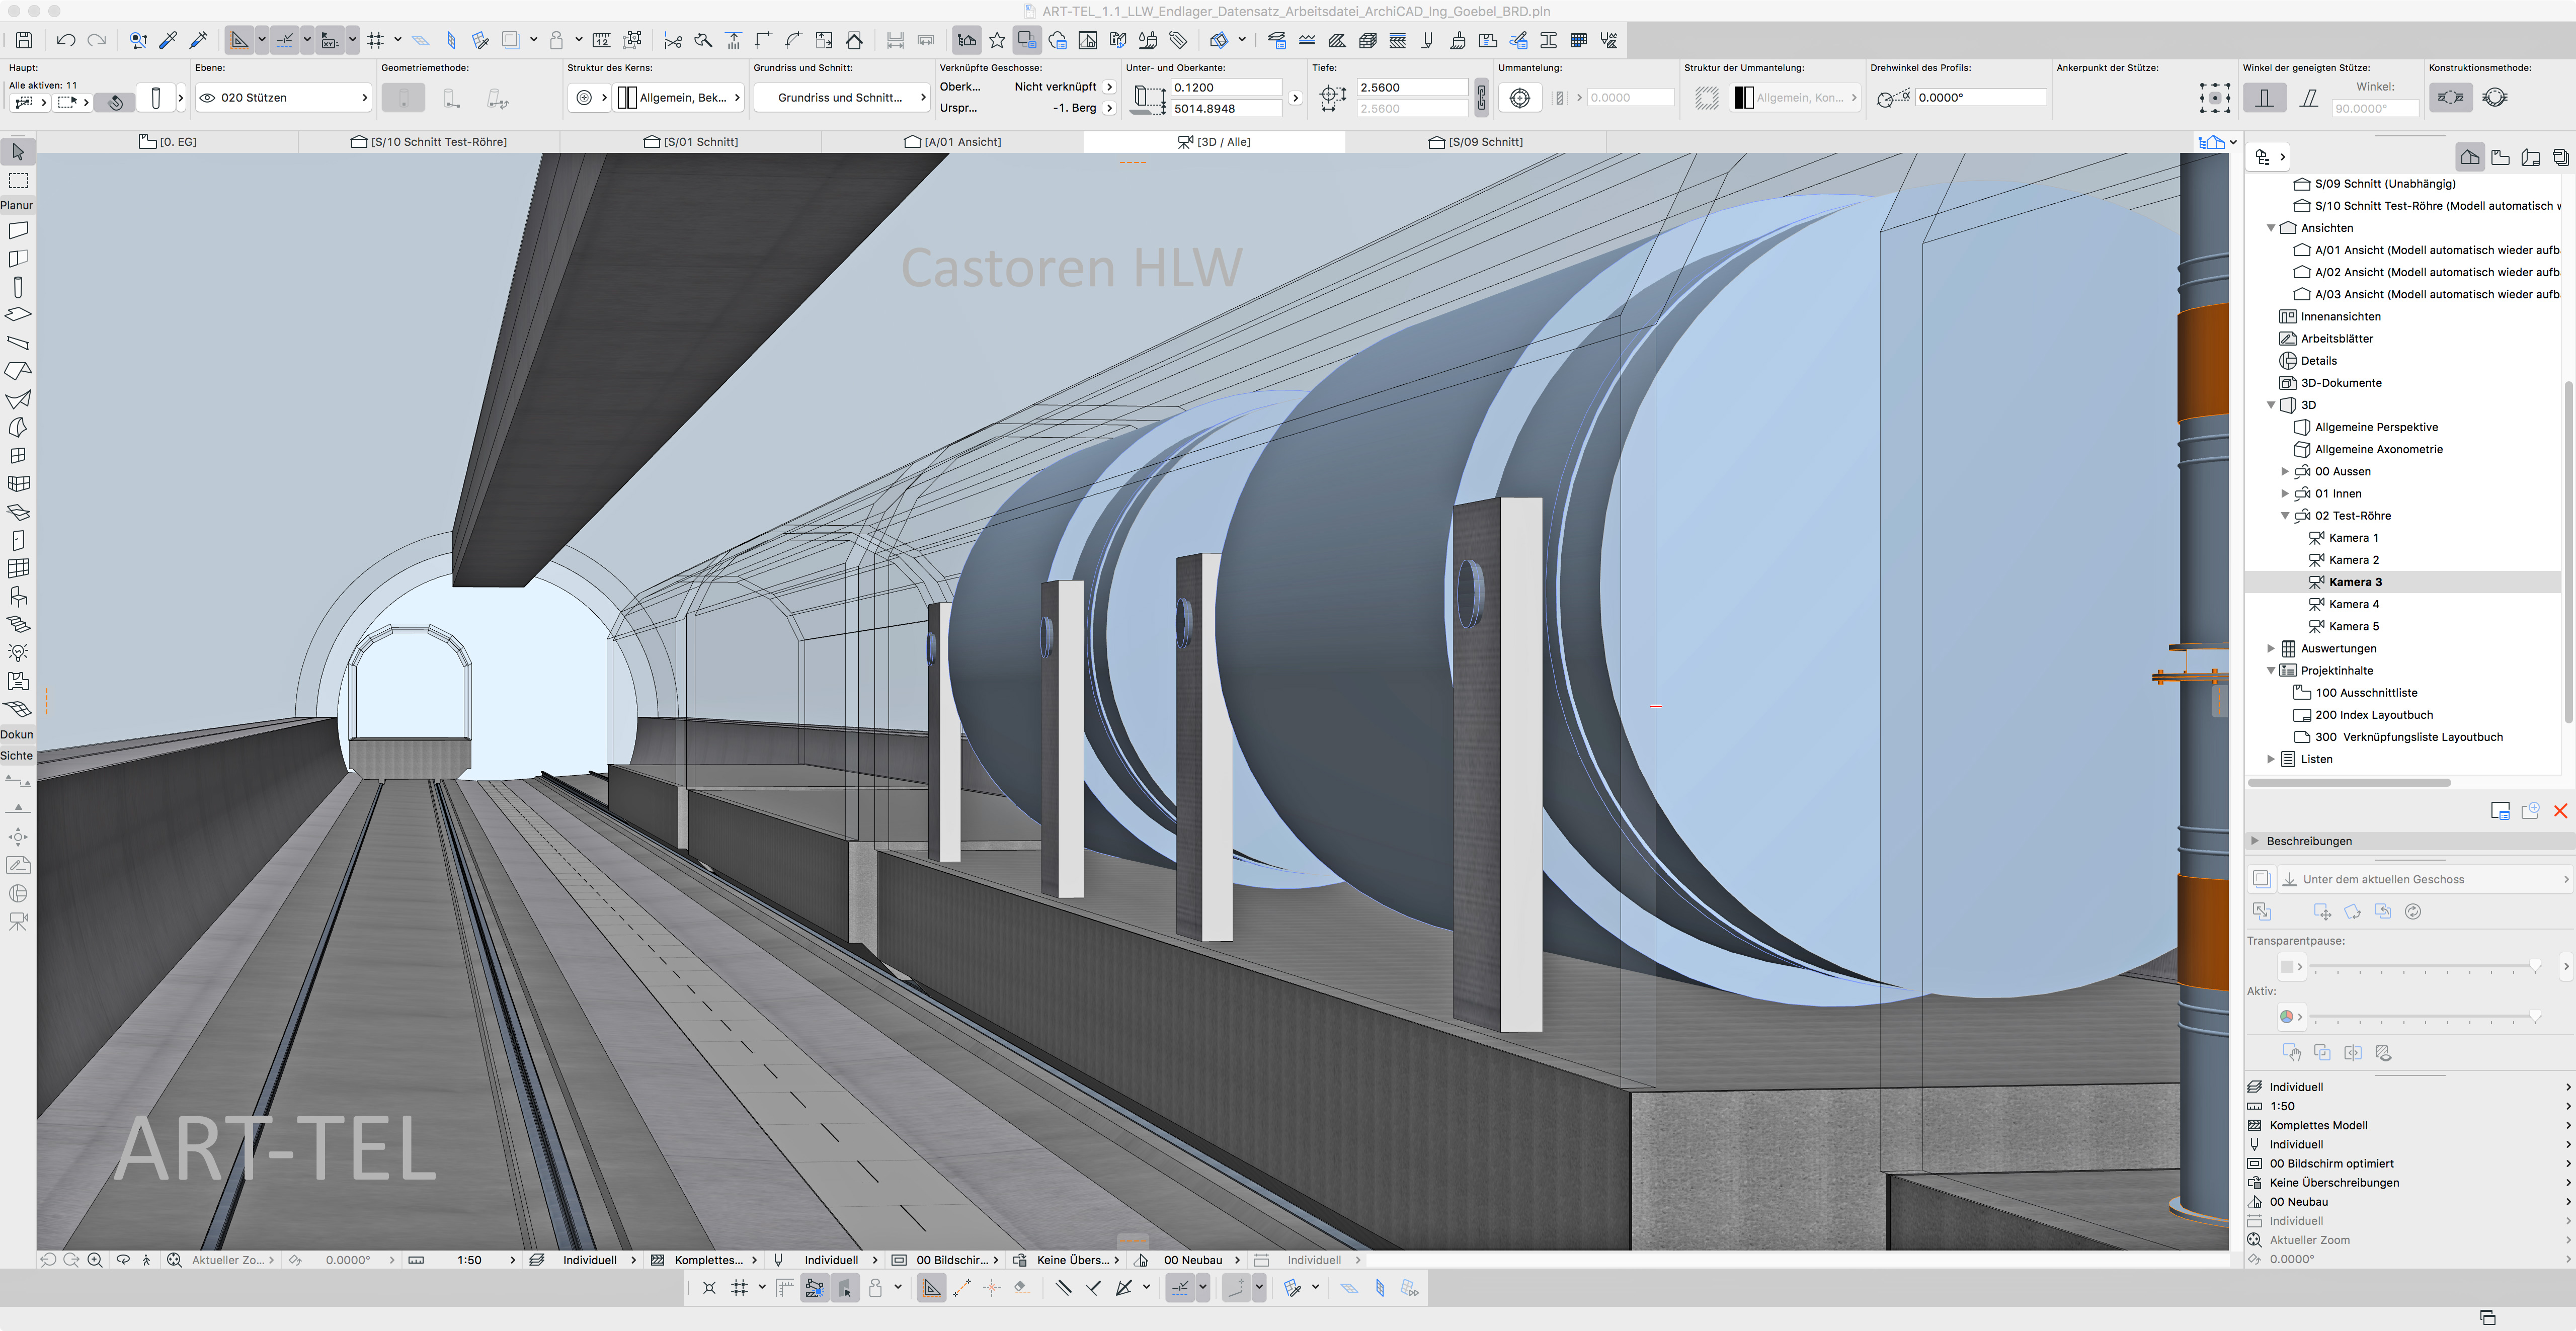The image size is (2576, 1331).
Task: Open the Ebene 020 Stützen layer dropdown
Action: coord(283,97)
